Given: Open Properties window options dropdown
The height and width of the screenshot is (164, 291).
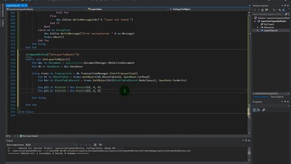Looking at the screenshot, I should 282,102.
